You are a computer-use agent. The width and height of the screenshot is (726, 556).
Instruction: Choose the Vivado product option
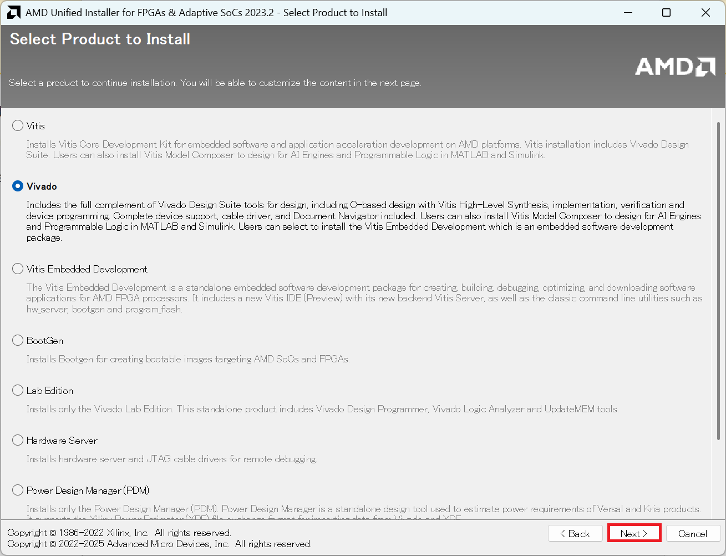[x=18, y=186]
